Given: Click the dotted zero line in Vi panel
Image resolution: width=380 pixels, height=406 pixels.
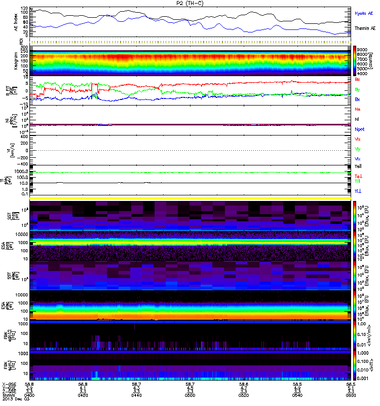Looking at the screenshot, I should click(x=190, y=150).
